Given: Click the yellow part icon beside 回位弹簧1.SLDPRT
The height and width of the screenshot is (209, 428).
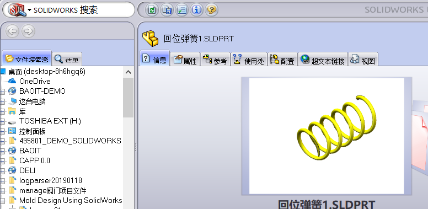Looking at the screenshot, I should [151, 39].
